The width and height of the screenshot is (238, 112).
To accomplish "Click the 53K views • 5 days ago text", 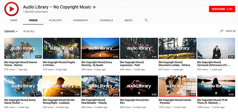I will click(93, 69).
